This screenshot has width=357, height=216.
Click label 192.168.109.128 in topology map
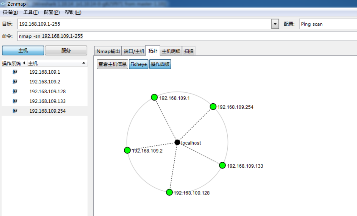point(192,193)
